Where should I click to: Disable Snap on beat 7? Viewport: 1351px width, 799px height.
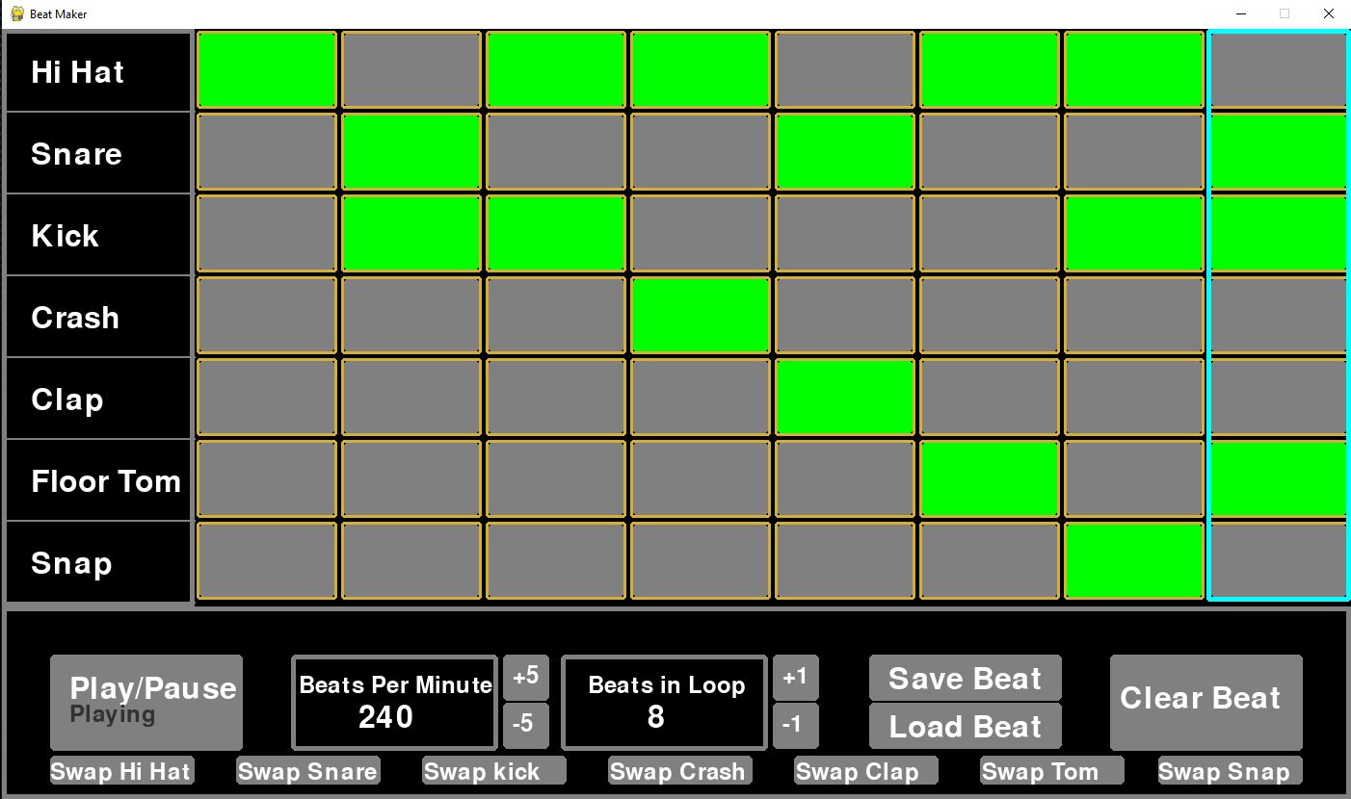pos(1134,561)
